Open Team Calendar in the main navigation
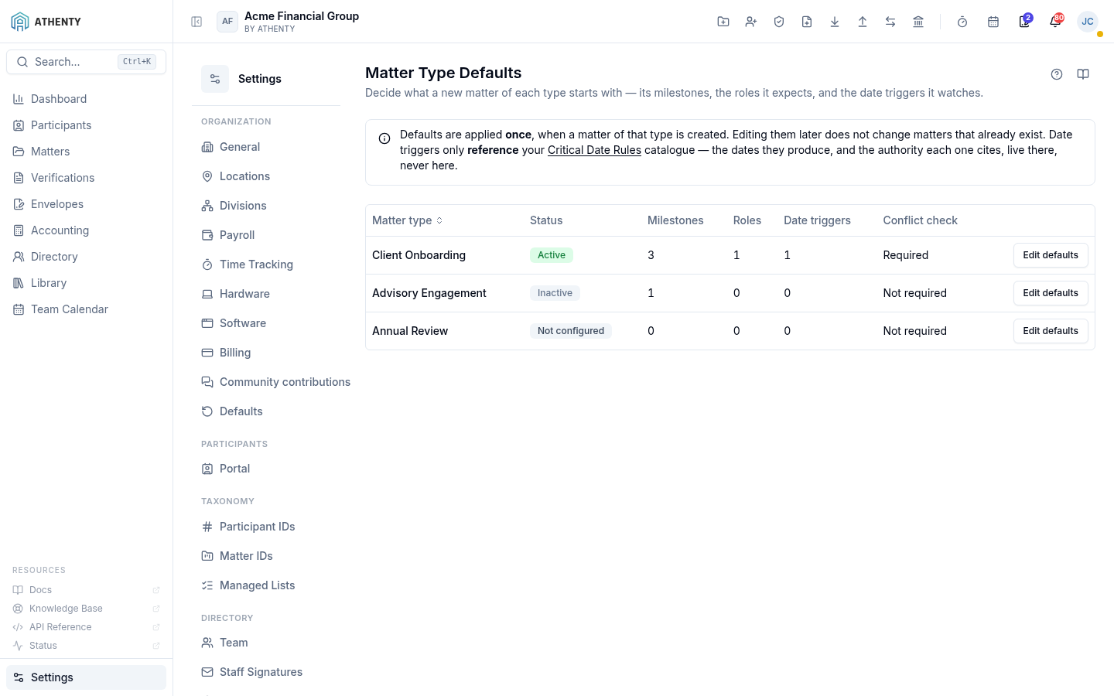 tap(60, 309)
